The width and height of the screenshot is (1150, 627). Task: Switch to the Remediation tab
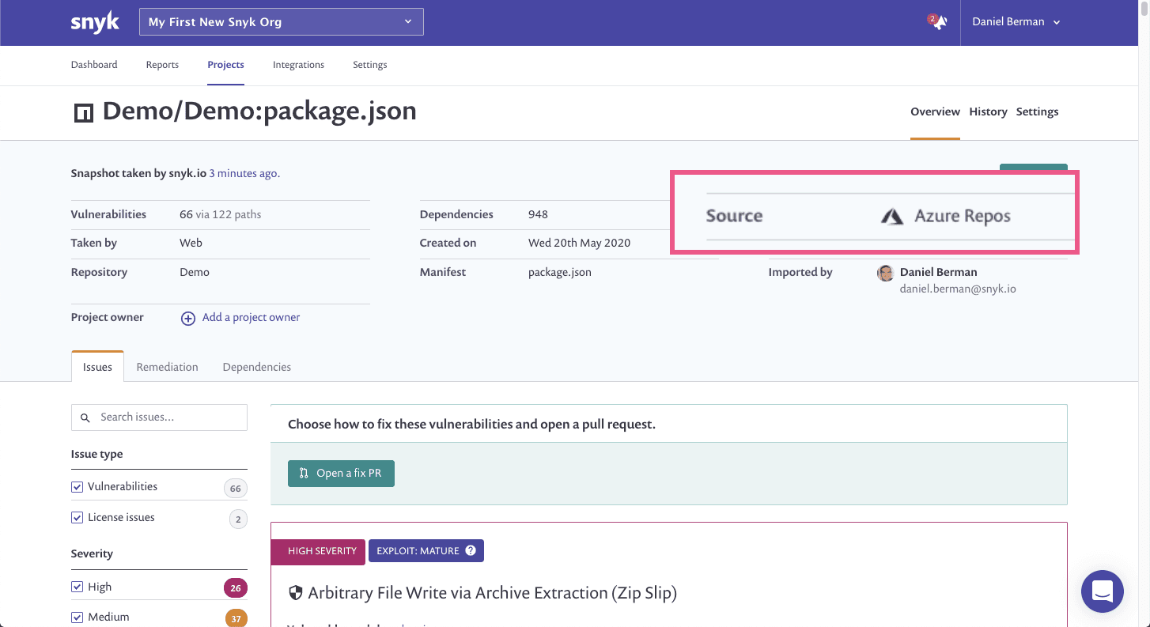pos(167,367)
